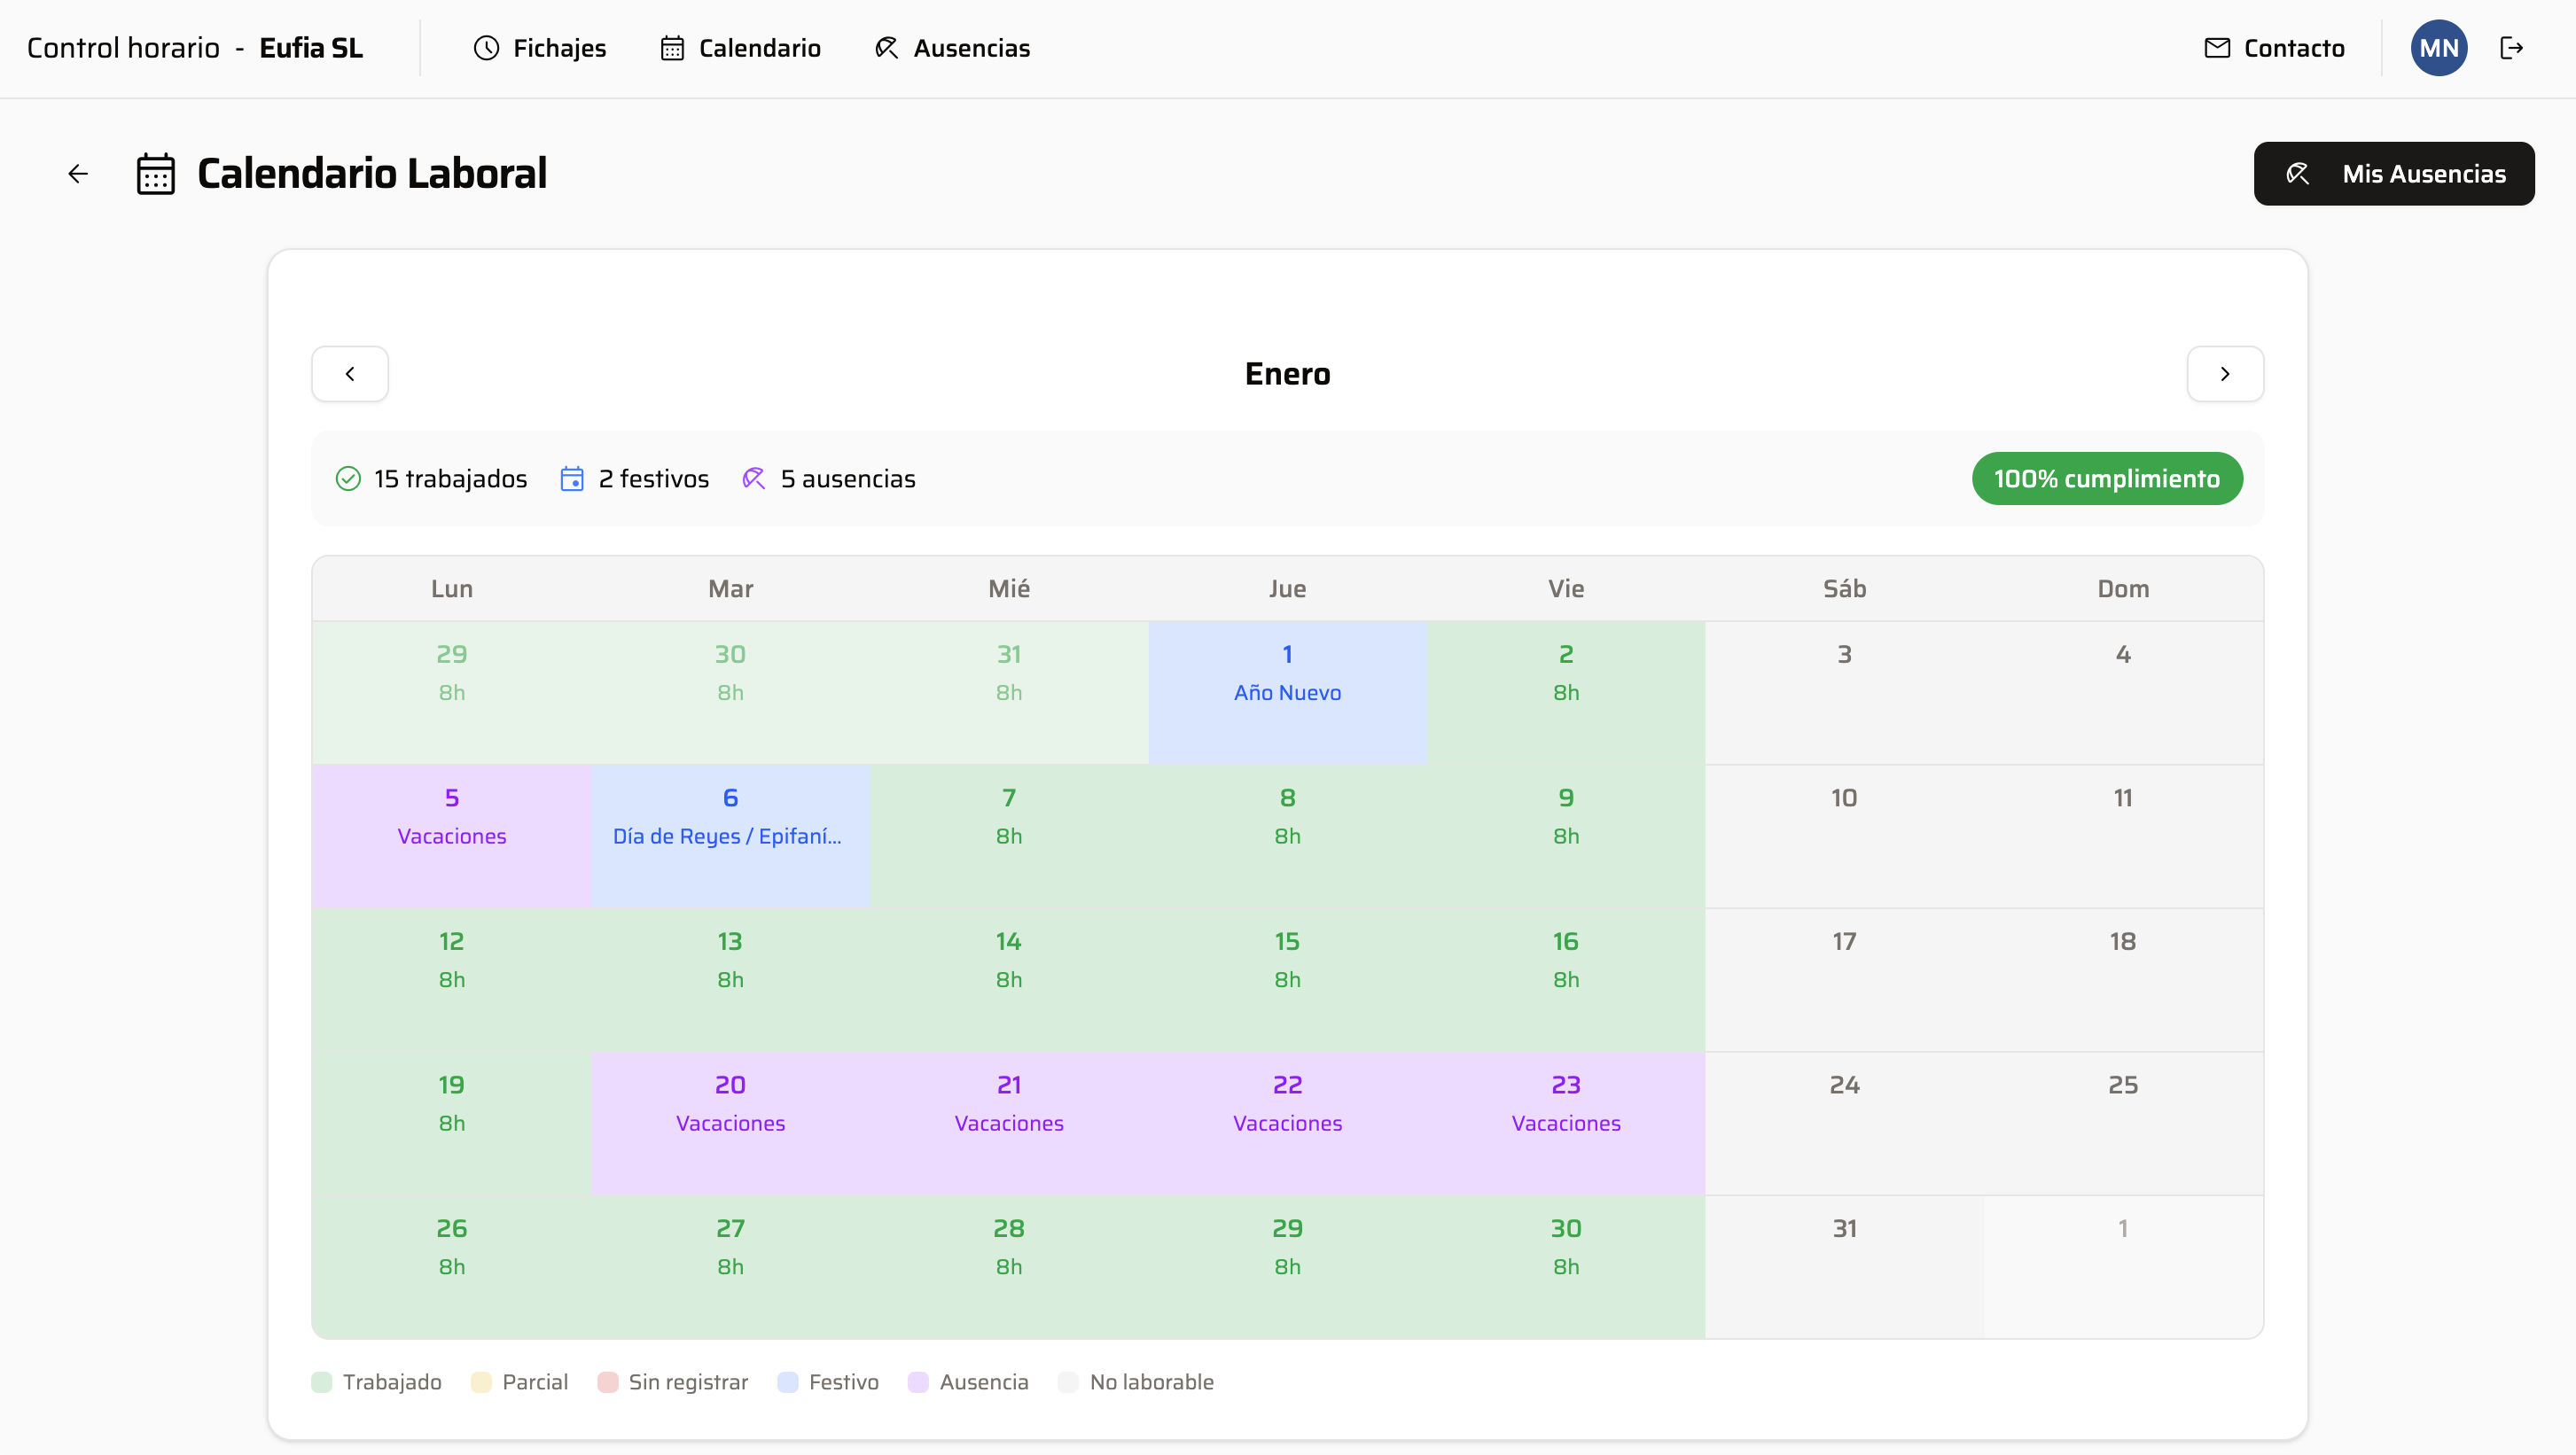
Task: Click the umbrella icon beside Ausencias menu
Action: (x=886, y=48)
